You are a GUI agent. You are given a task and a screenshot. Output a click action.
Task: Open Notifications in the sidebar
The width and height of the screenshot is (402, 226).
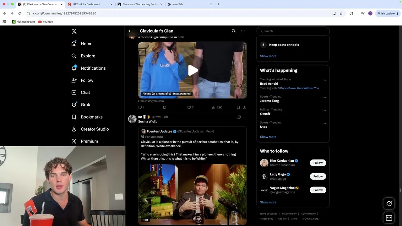[x=89, y=68]
